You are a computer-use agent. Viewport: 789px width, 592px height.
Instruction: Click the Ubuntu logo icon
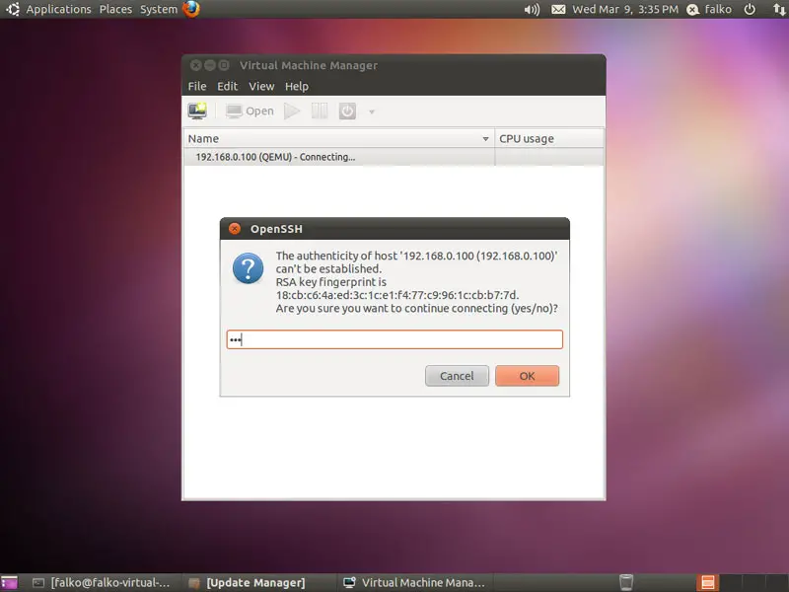(13, 9)
